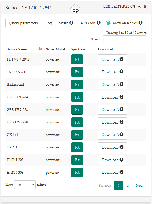Download 1E 1740.7-2942 spectrum
The height and width of the screenshot is (204, 152).
tap(112, 59)
